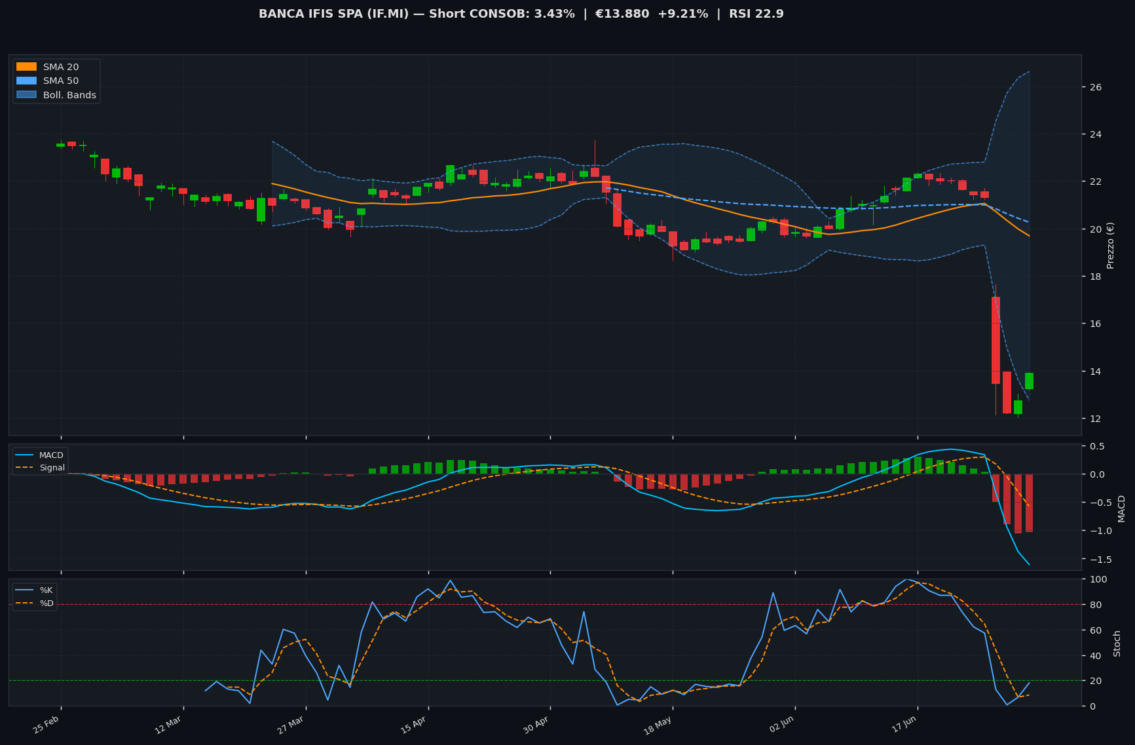
Task: Click the 27 Mar date label
Action: (291, 724)
